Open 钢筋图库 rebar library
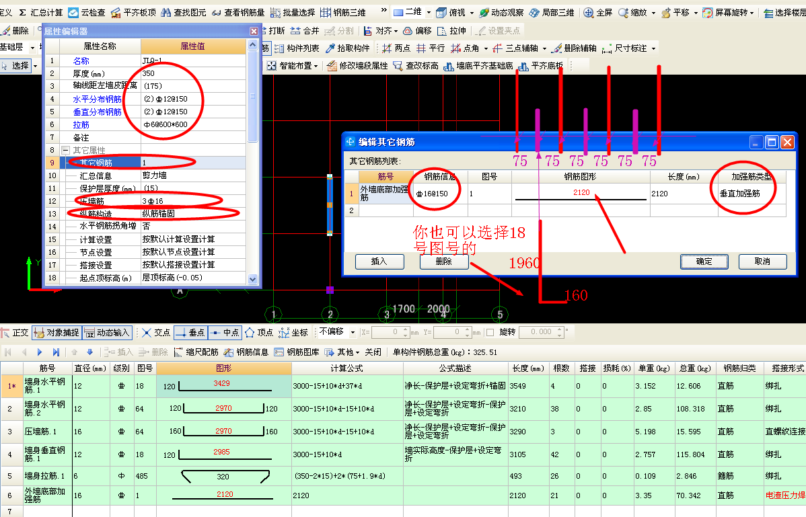The image size is (806, 517). coord(297,352)
